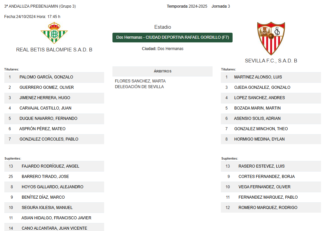Image resolution: width=322 pixels, height=231 pixels.
Task: Select ASIAN HIDALGO, FRANCISCO JAVIER row
Action: [54, 218]
